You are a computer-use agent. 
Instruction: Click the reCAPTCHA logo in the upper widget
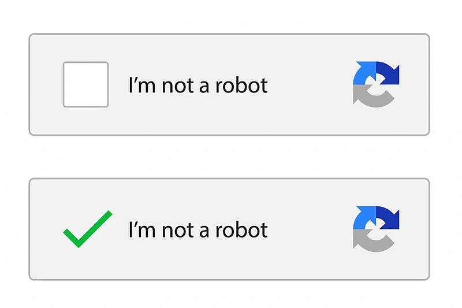tap(375, 84)
